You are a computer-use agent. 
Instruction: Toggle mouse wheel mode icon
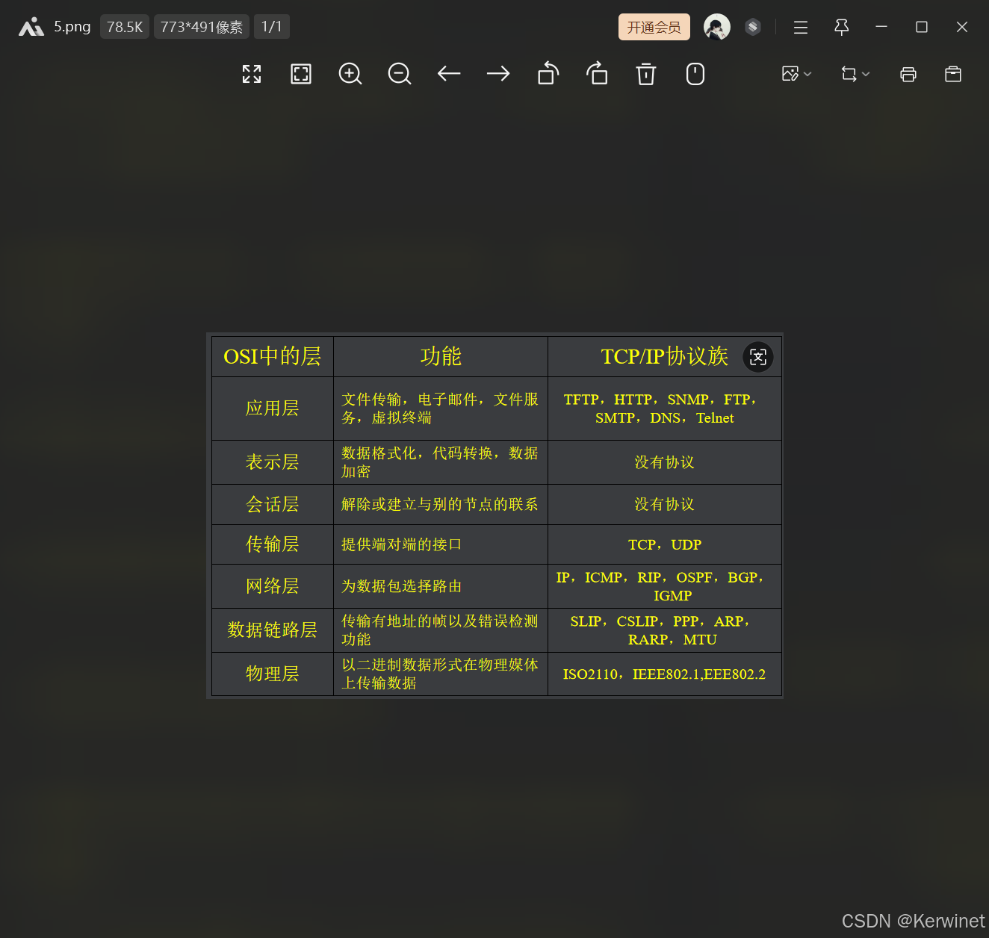pyautogui.click(x=695, y=74)
